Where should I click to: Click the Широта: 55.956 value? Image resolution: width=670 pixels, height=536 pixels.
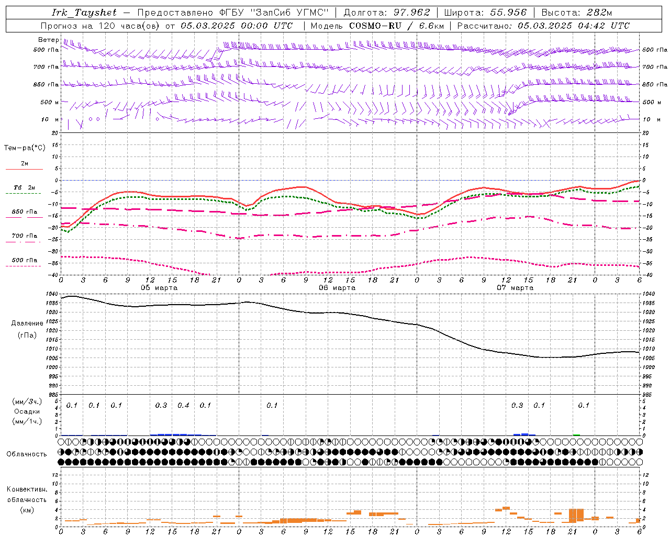point(485,13)
